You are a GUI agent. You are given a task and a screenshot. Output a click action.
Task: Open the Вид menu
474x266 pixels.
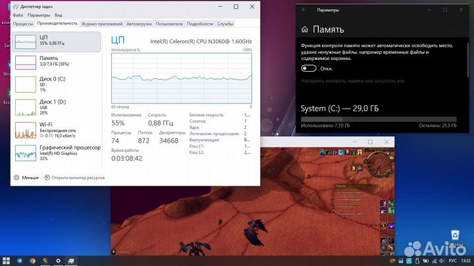coord(59,14)
